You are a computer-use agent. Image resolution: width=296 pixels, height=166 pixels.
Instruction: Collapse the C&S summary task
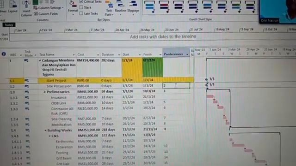pos(49,136)
